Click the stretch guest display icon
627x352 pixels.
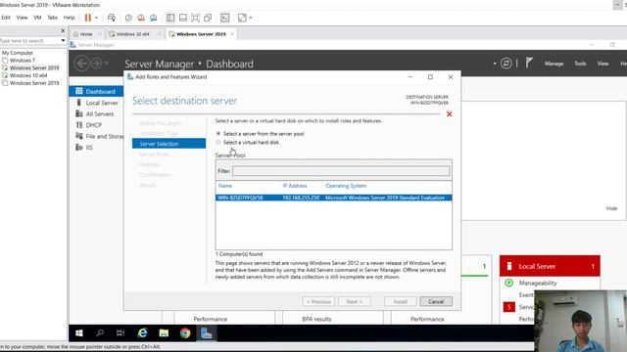[242, 18]
